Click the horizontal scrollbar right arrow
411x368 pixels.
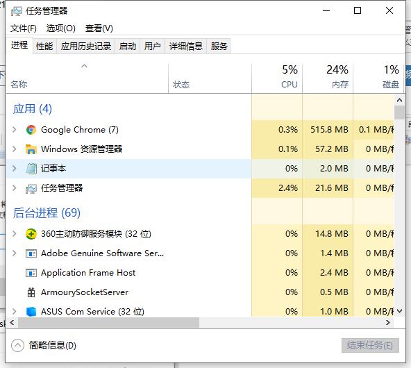click(x=388, y=322)
